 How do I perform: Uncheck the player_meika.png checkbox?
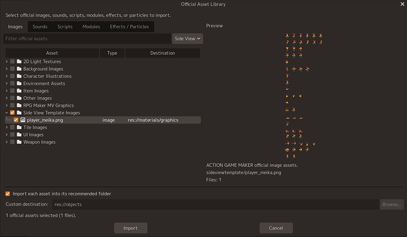16,120
